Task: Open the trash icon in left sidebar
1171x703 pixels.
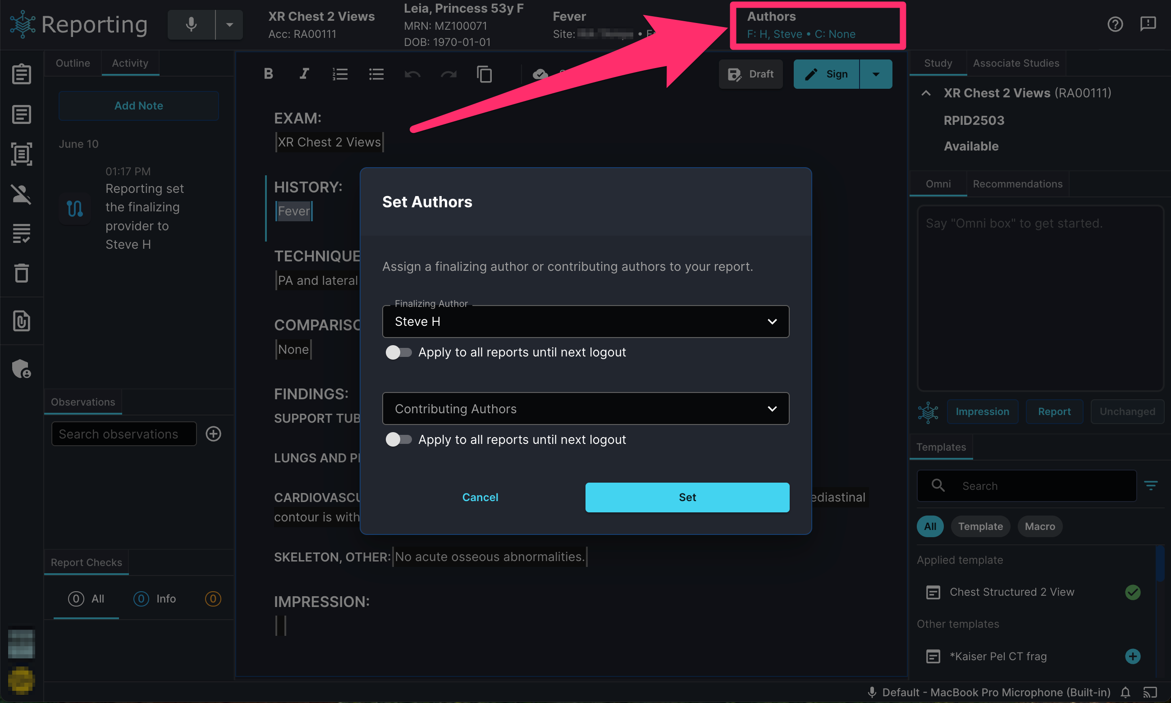Action: pos(21,273)
